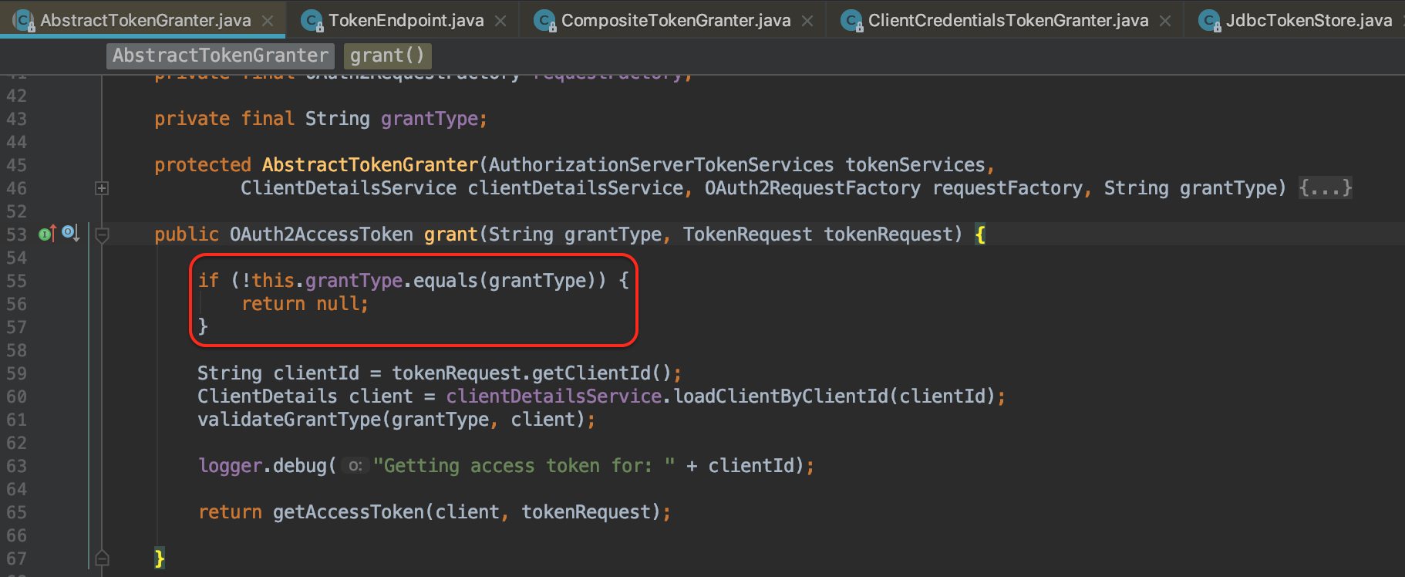Viewport: 1405px width, 577px height.
Task: Click line number 65 in the gutter
Action: tap(16, 512)
